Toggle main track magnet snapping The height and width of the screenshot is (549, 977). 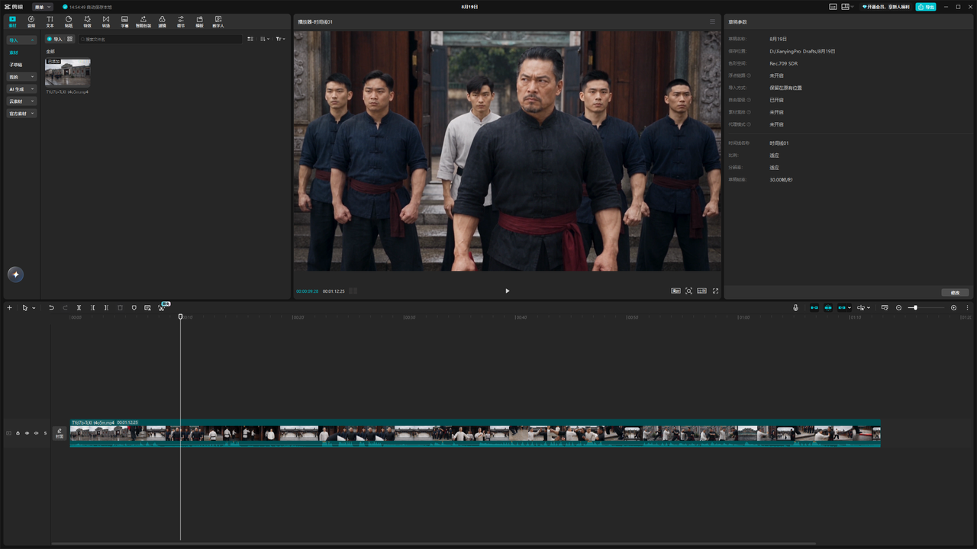pos(814,307)
